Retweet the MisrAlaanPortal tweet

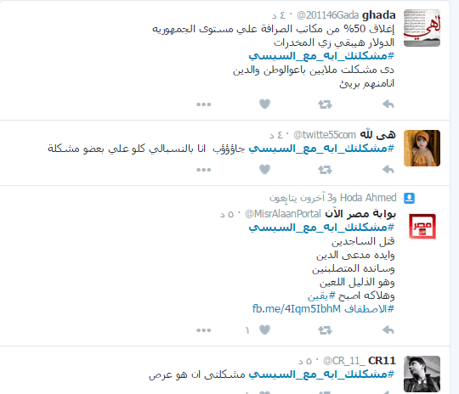325,330
